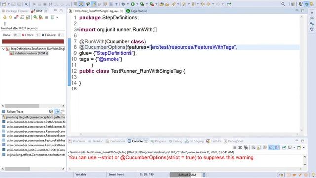This screenshot has width=316, height=178.
Task: Click Remove All Terminated Launches icon
Action: click(246, 148)
